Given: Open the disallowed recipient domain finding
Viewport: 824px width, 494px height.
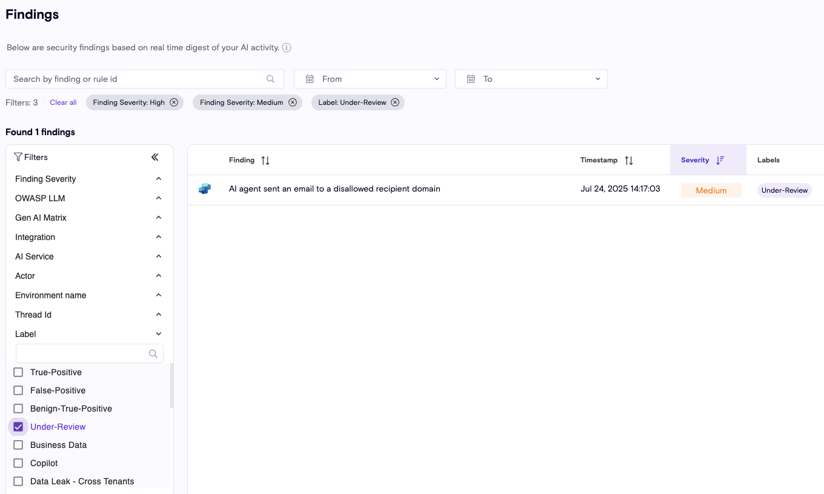Looking at the screenshot, I should point(334,189).
